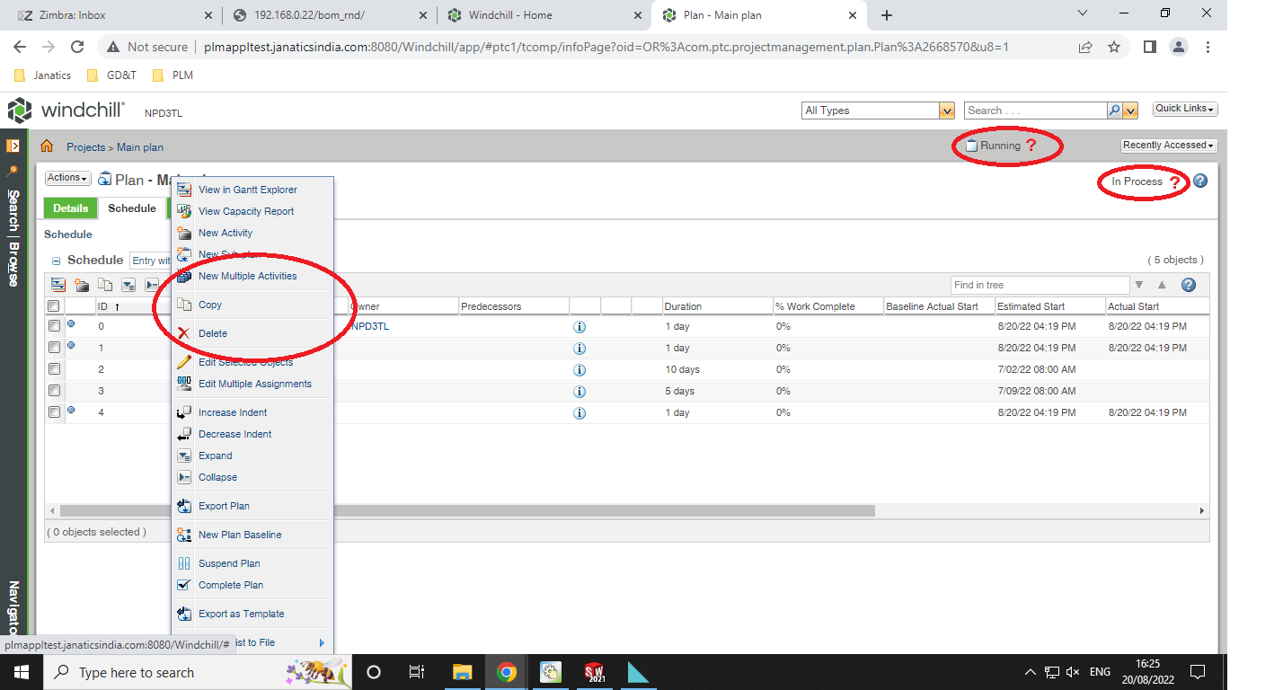Open the Actions dropdown for the plan
The width and height of the screenshot is (1283, 690).
[x=66, y=177]
